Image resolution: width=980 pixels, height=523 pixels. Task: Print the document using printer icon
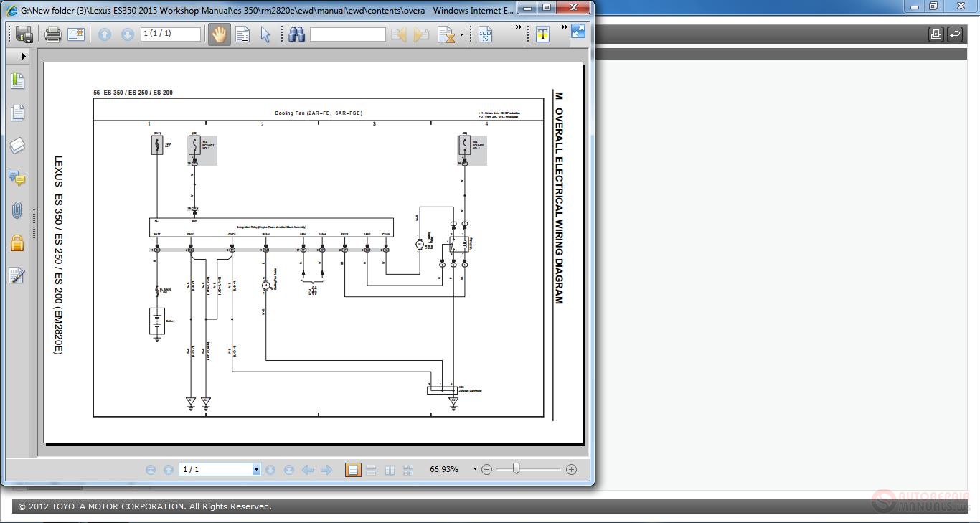tap(52, 34)
